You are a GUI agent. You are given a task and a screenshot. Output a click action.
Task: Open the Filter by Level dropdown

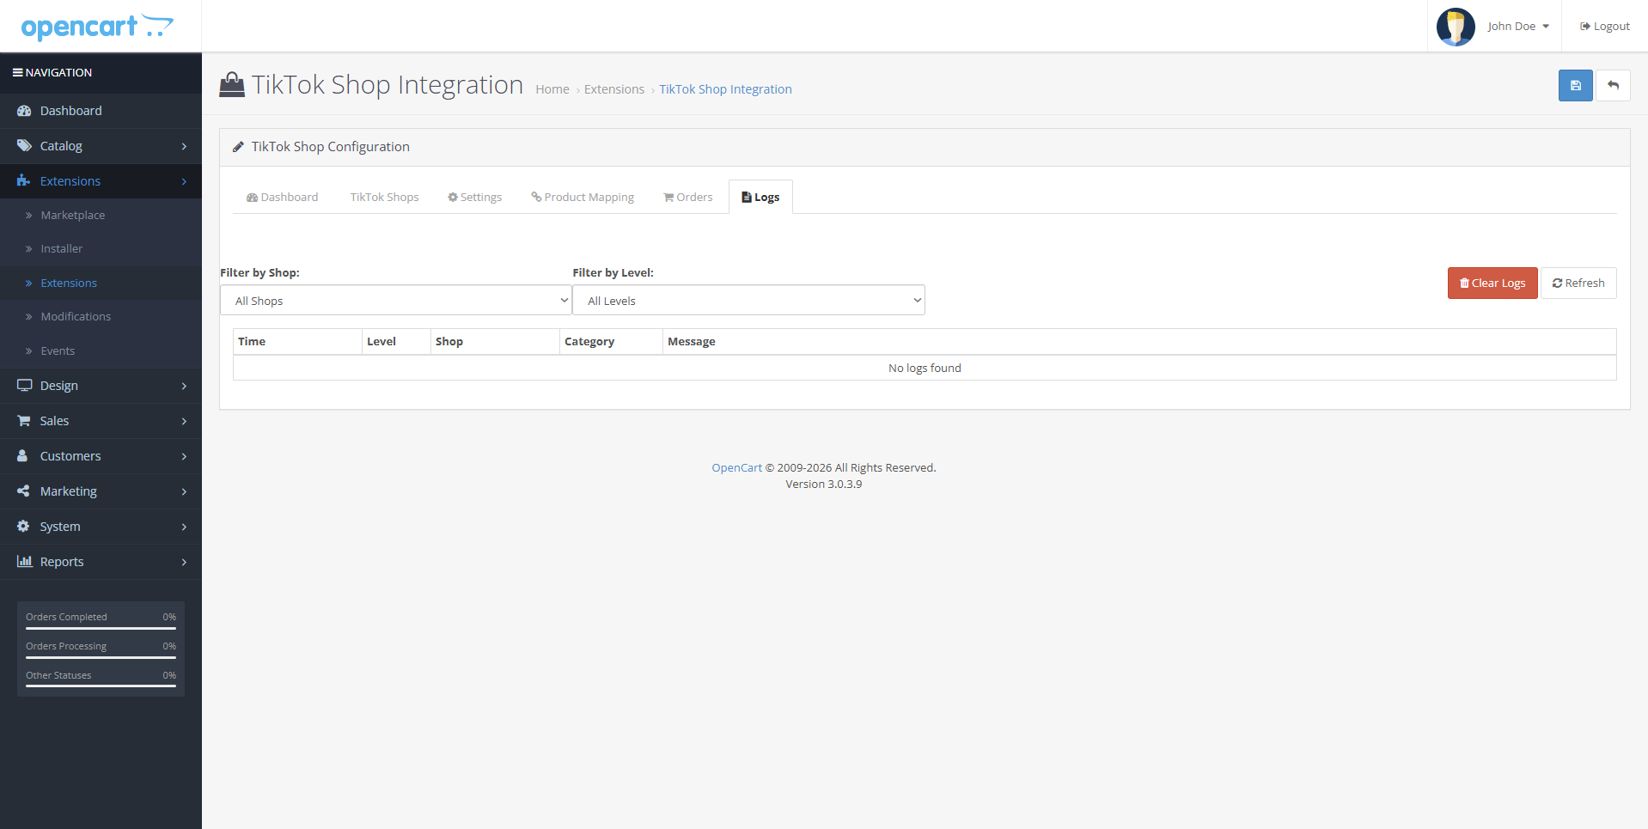tap(748, 301)
